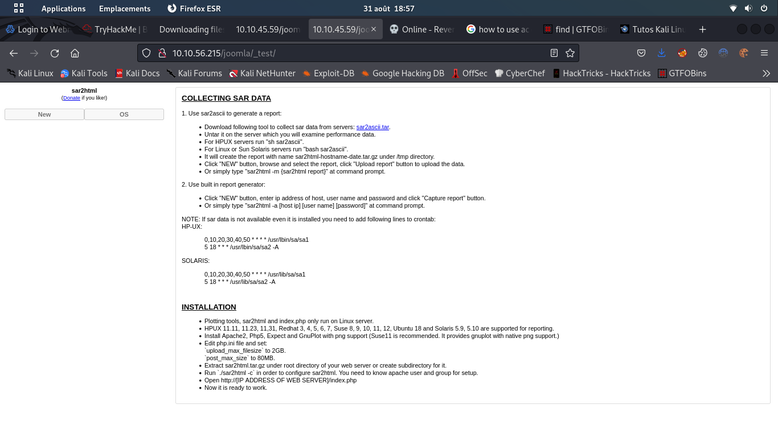
Task: Toggle the bookmark star for this page
Action: [x=569, y=52]
